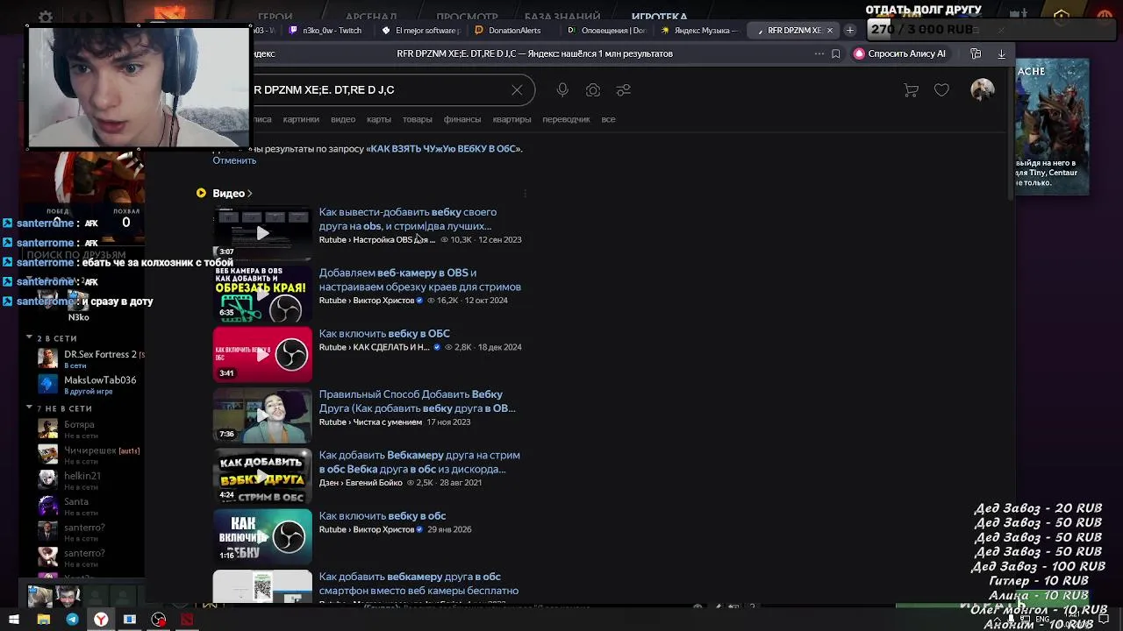This screenshot has height=631, width=1123.
Task: Select offline friend helkin21
Action: [91, 480]
